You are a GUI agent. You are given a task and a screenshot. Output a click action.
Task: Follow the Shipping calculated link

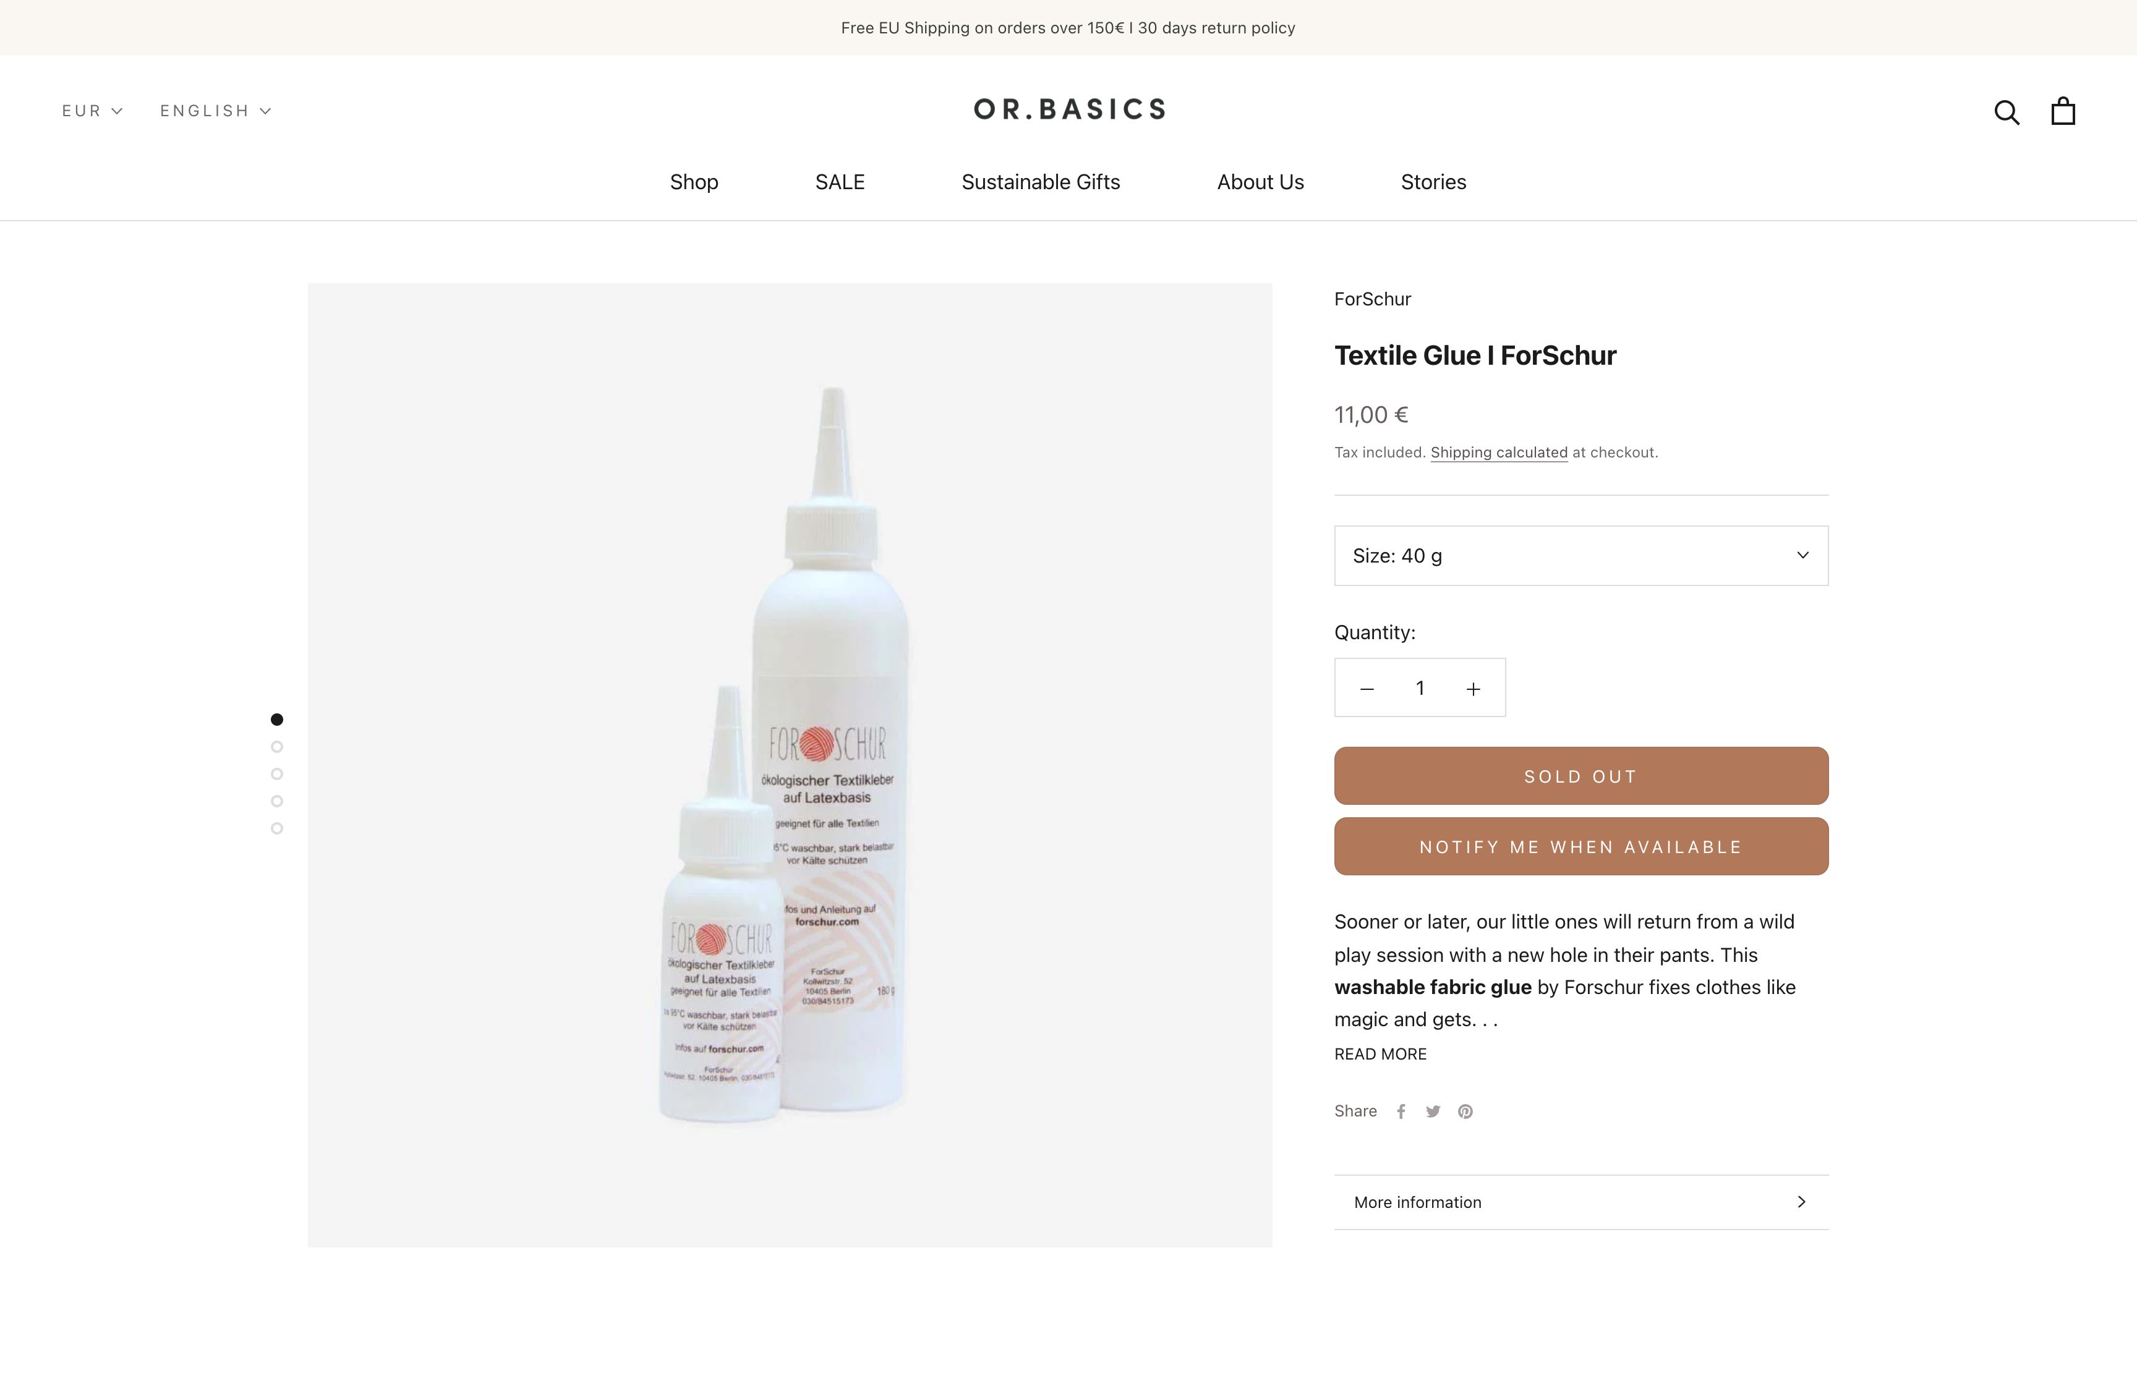[x=1498, y=453]
